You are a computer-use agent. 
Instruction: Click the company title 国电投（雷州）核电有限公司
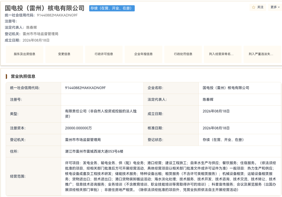coord(45,8)
